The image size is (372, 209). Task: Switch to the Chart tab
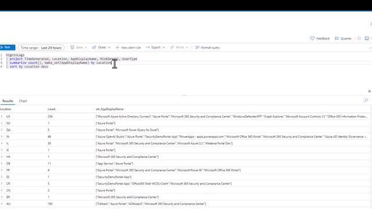pos(23,101)
